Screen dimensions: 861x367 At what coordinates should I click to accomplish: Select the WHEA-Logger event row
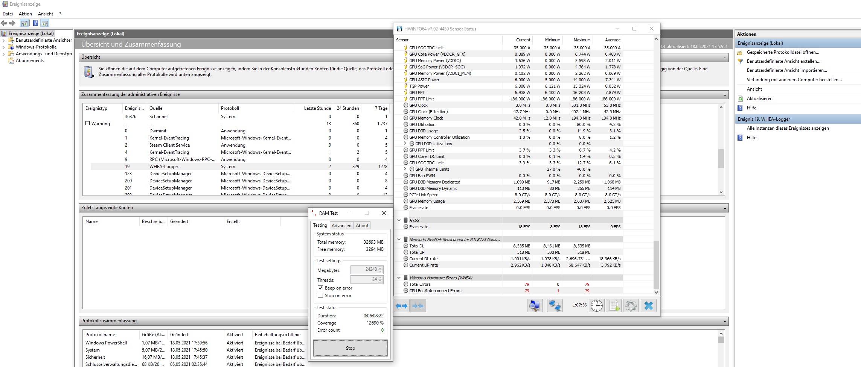239,167
